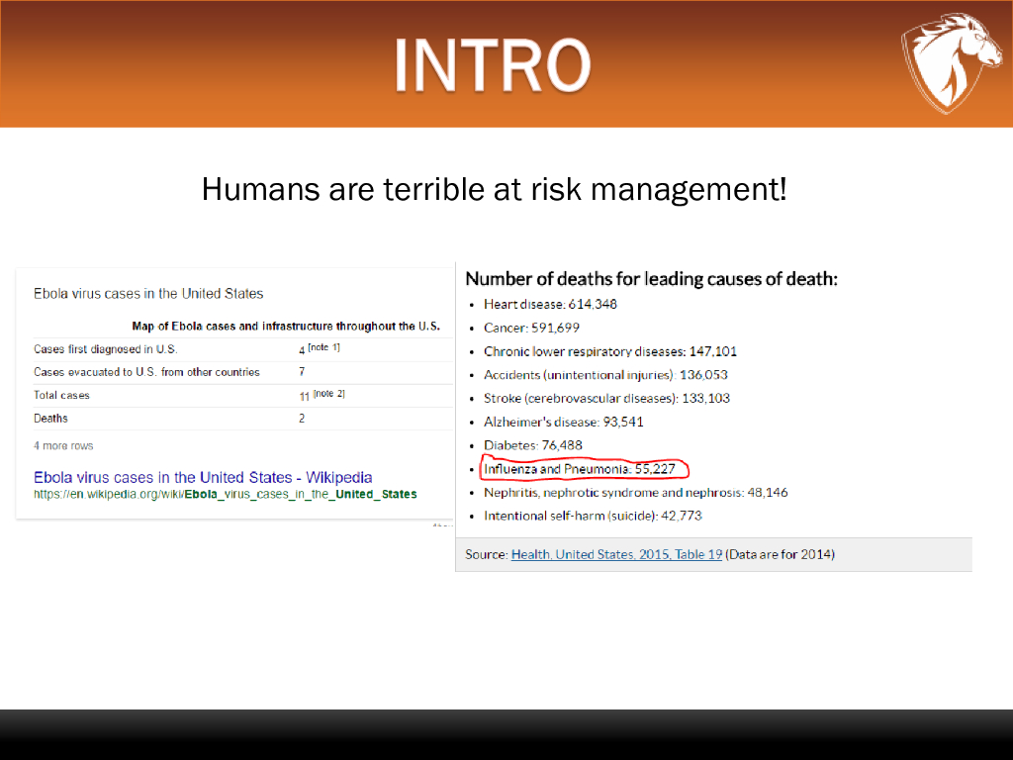This screenshot has height=760, width=1013.
Task: Click the 'Total cases' table row
Action: (x=61, y=395)
